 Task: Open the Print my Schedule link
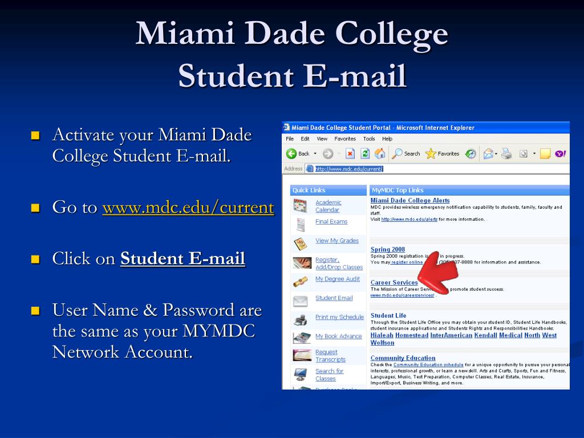point(340,317)
